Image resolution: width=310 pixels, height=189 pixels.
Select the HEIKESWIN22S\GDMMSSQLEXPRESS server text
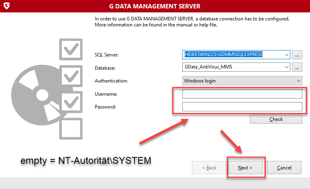point(223,54)
